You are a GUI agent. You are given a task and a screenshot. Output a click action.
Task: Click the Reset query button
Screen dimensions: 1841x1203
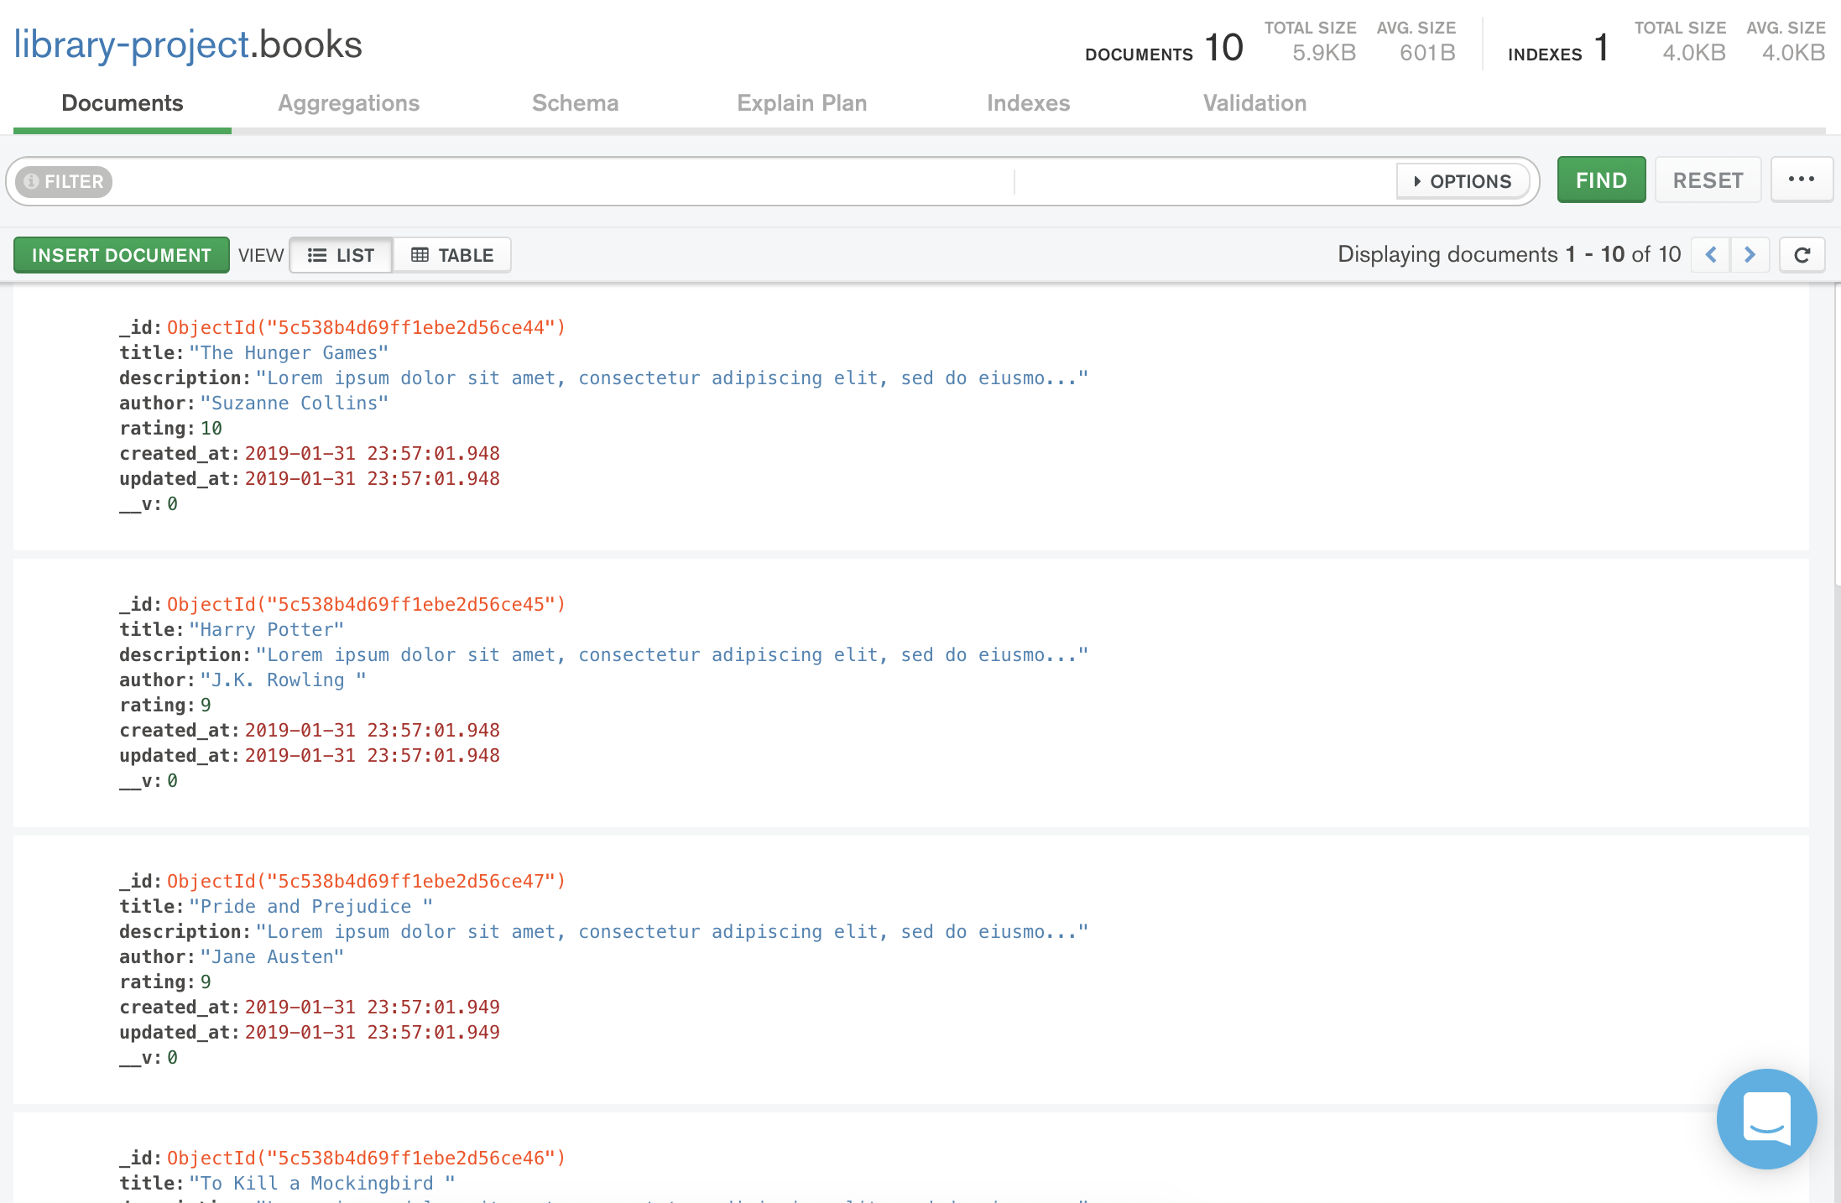click(x=1708, y=180)
